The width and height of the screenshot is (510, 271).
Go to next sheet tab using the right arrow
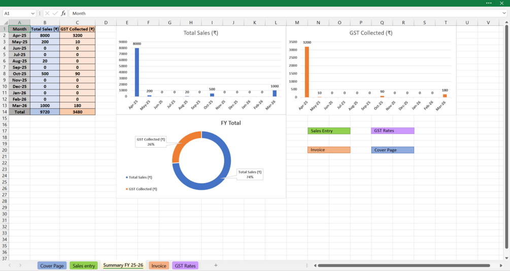point(20,265)
